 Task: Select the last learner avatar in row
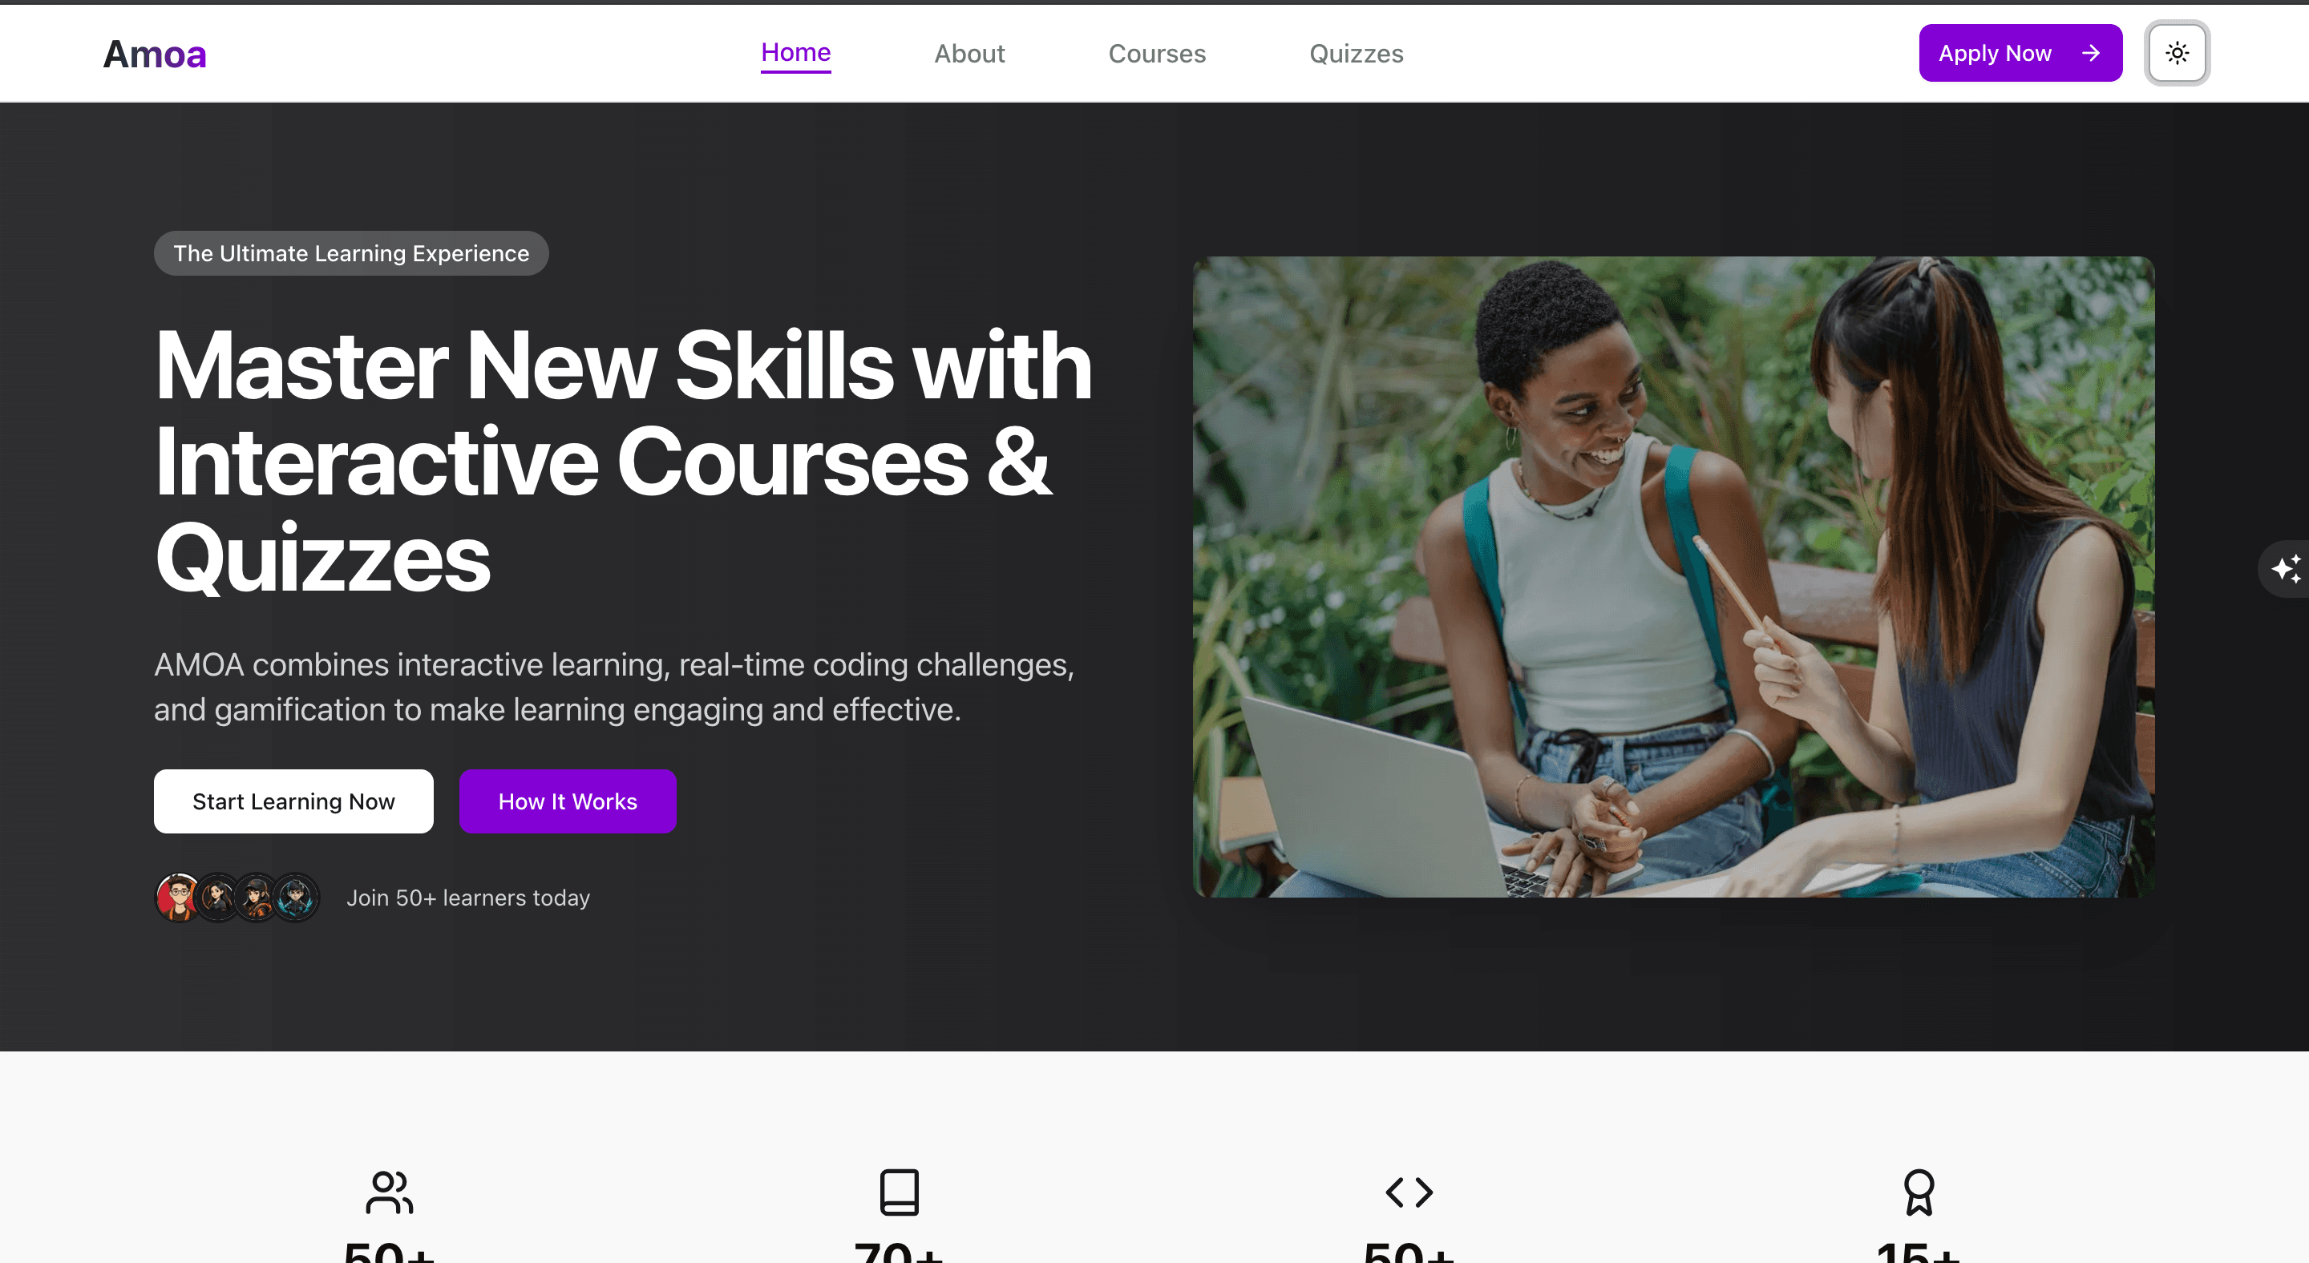[x=295, y=898]
